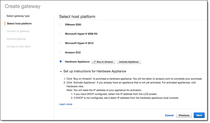Cancel the gateway creation
This screenshot has width=210, height=123.
tap(169, 115)
